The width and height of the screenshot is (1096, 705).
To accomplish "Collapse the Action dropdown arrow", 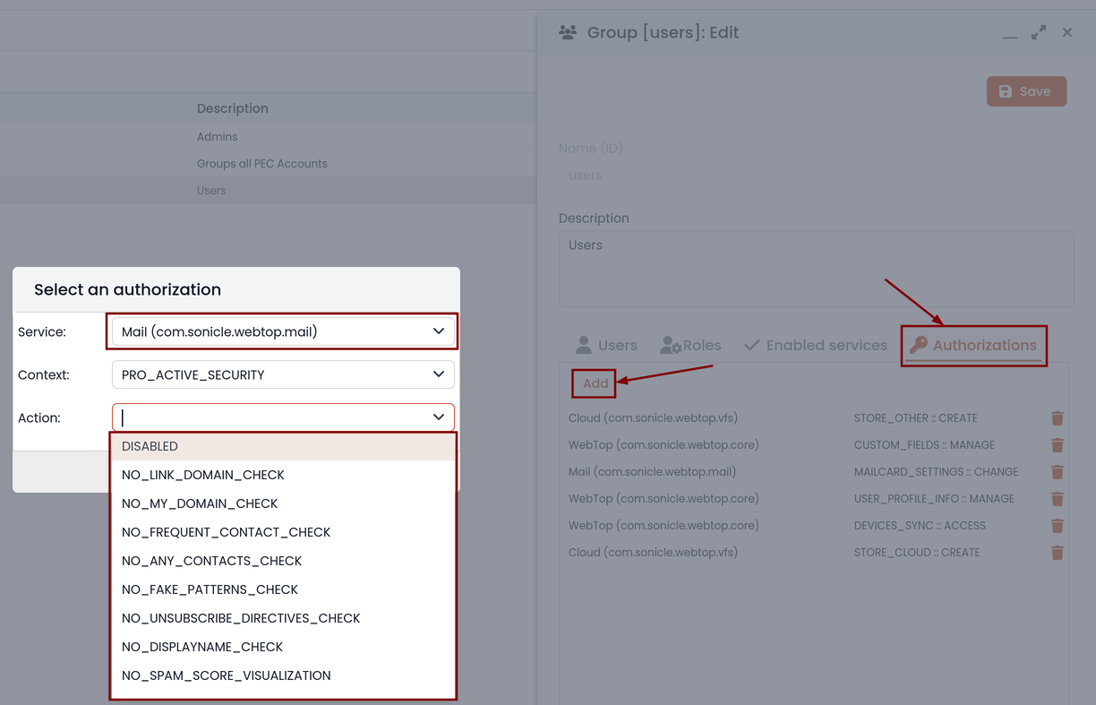I will (x=439, y=417).
